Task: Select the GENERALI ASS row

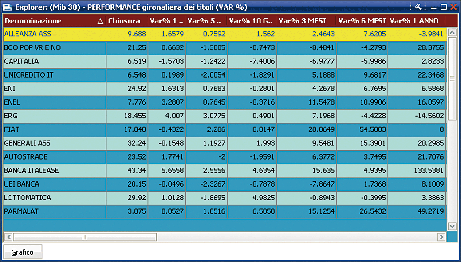Action: 225,143
